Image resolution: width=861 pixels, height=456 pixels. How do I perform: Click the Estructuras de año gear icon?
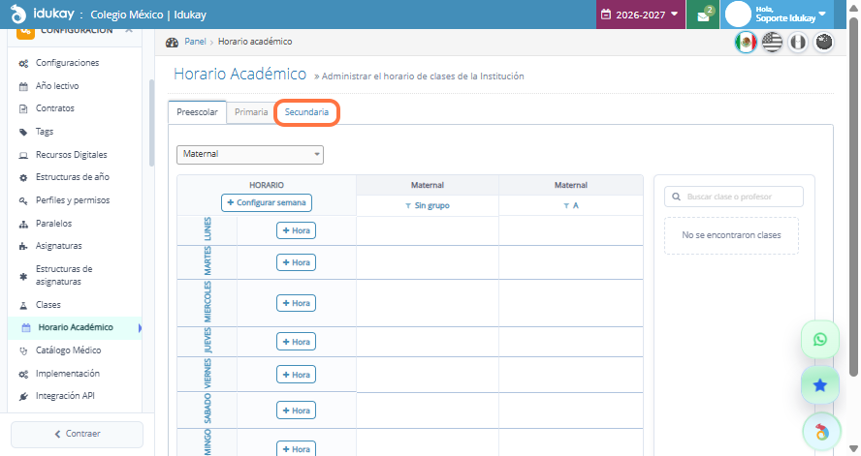23,177
